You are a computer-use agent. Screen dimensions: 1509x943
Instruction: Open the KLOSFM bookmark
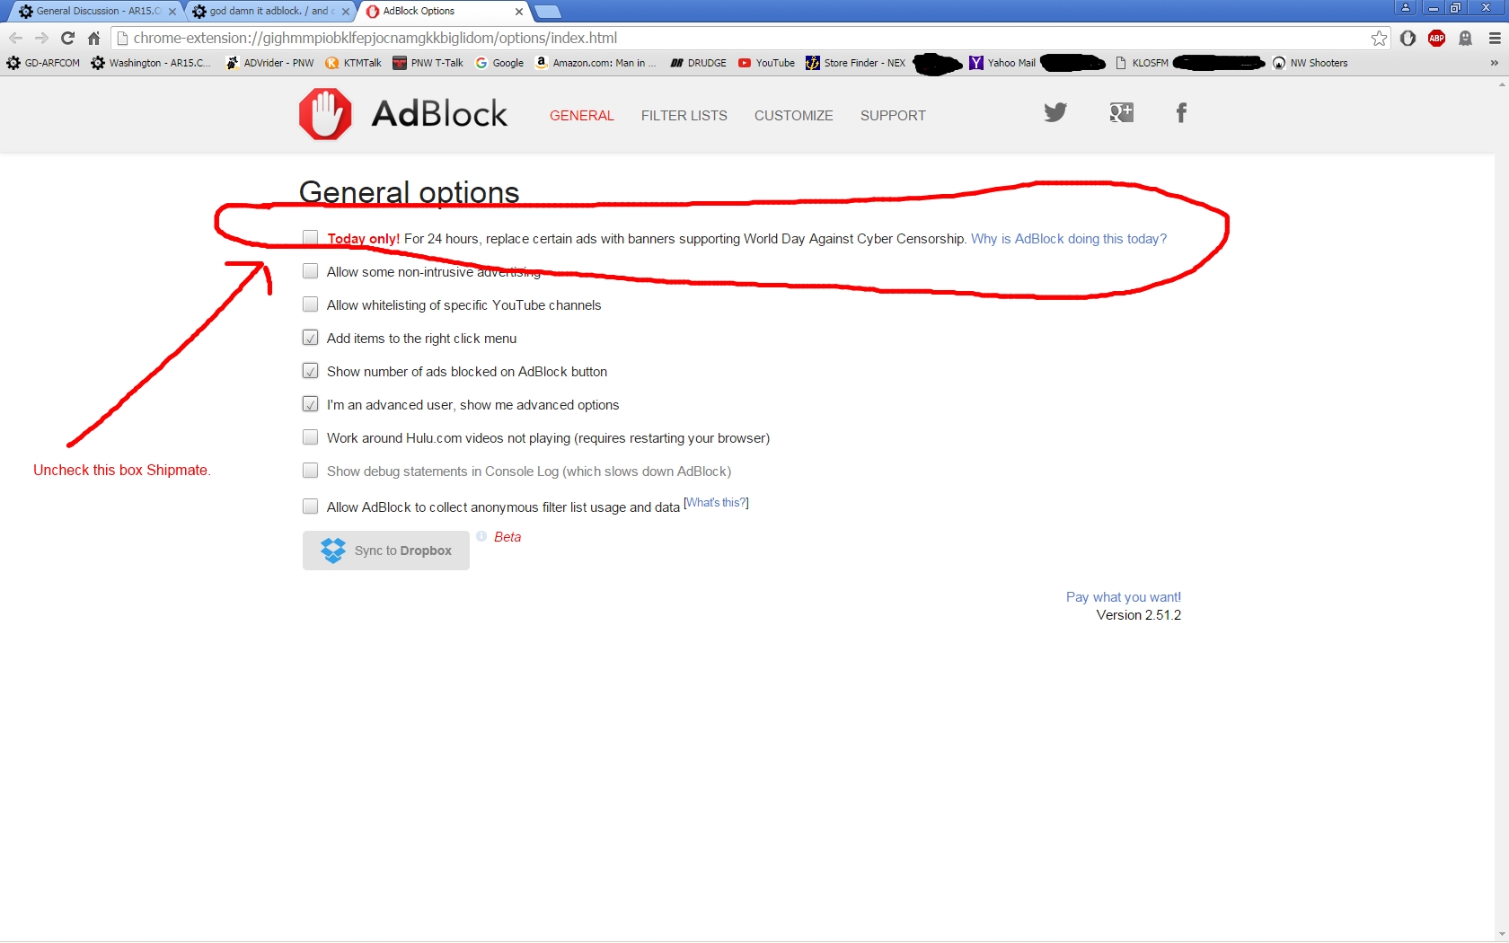point(1142,63)
